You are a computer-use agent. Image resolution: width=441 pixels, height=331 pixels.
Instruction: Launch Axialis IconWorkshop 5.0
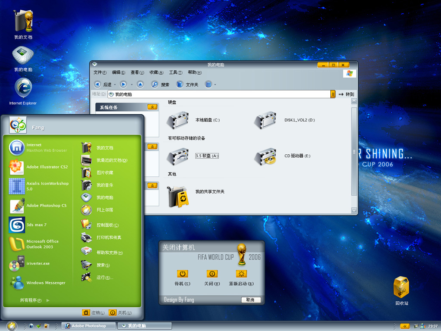[38, 186]
